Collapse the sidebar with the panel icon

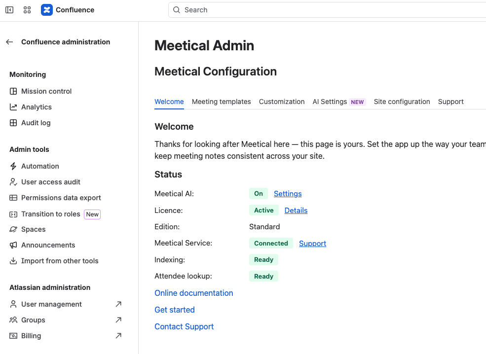point(9,10)
